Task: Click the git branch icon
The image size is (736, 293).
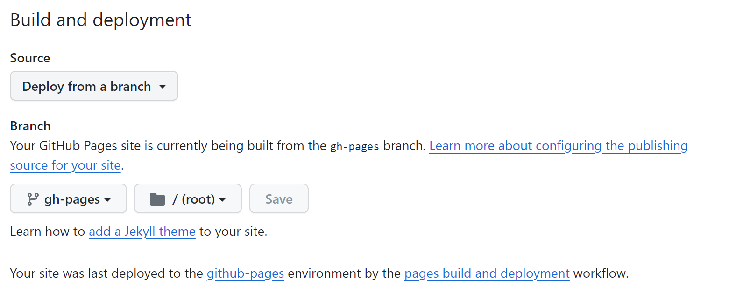Action: (32, 199)
